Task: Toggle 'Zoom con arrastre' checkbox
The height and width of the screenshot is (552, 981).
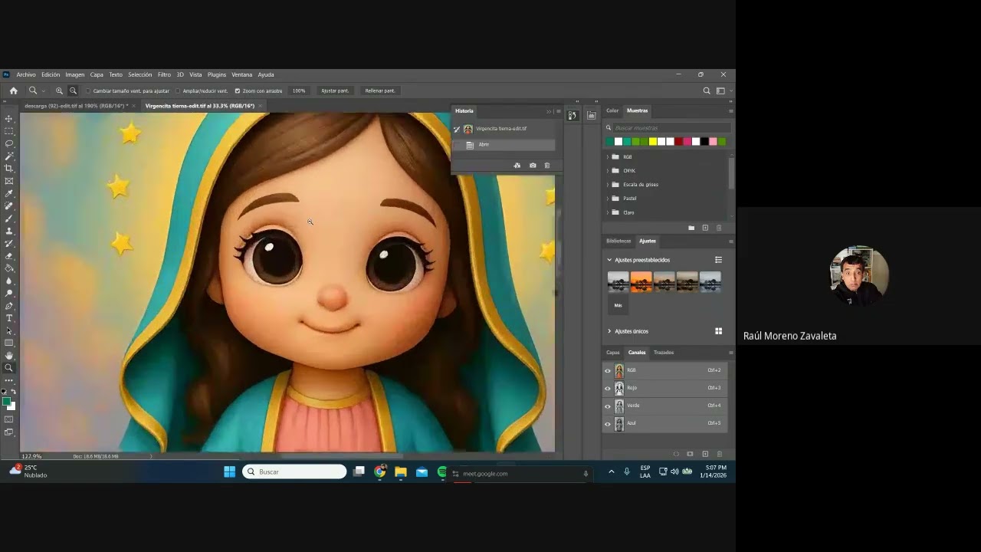Action: click(x=238, y=90)
